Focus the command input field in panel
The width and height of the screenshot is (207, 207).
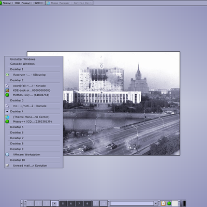132,203
